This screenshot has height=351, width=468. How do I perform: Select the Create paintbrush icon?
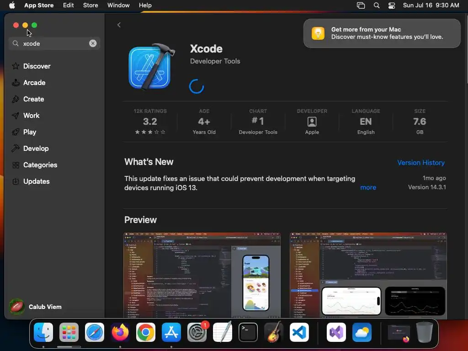coord(16,99)
